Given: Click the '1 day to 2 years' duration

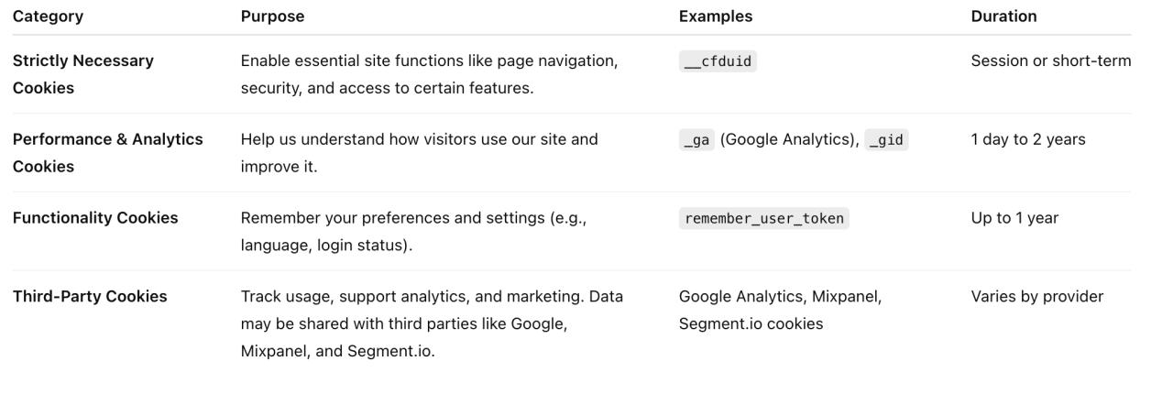Looking at the screenshot, I should (1028, 139).
